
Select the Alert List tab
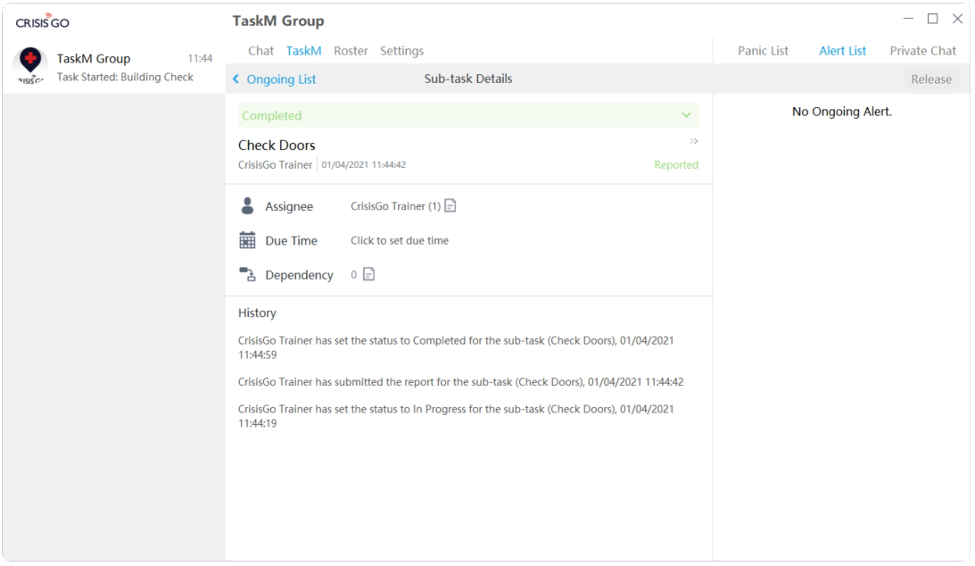(x=843, y=51)
